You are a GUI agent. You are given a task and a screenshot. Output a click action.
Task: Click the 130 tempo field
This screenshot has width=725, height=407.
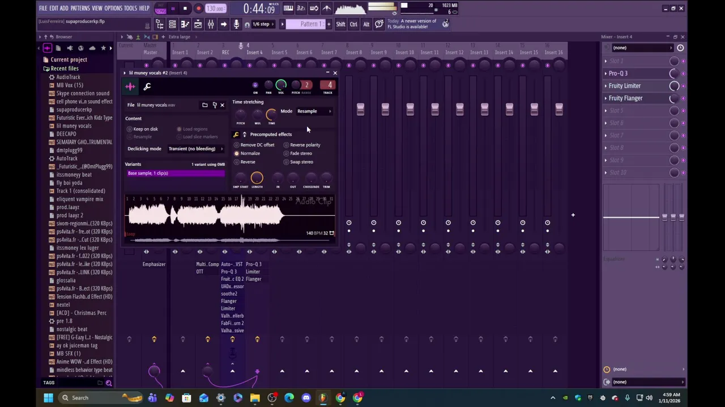[x=215, y=8]
